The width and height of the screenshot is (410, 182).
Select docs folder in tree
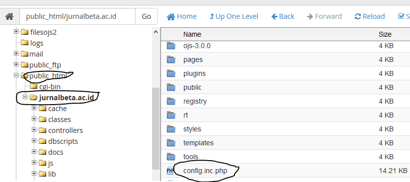click(x=56, y=152)
